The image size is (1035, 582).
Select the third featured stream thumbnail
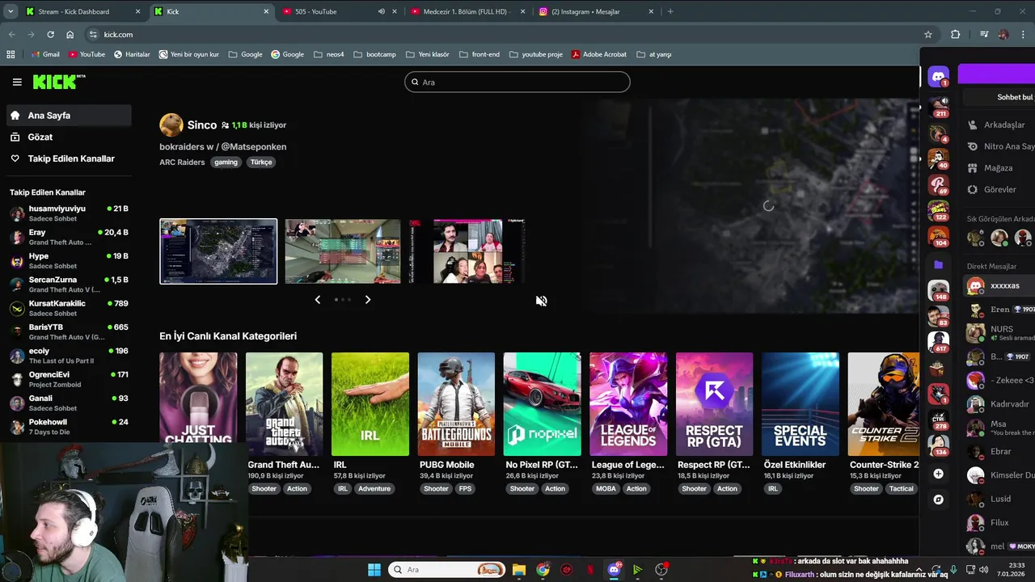(x=467, y=251)
